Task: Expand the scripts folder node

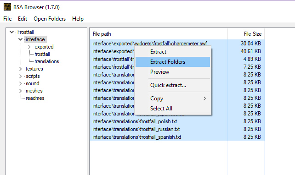Action: click(x=21, y=76)
